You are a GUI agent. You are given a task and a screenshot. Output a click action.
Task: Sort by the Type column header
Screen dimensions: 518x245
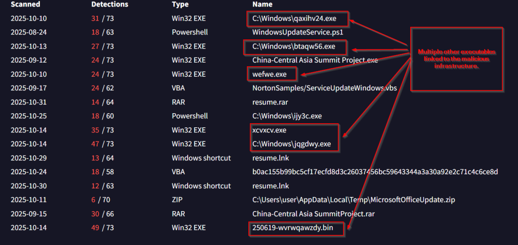(180, 5)
